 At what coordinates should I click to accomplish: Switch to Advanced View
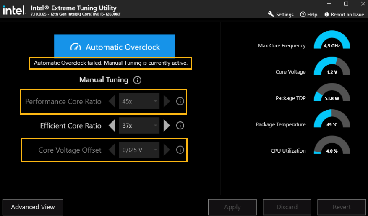pos(33,207)
